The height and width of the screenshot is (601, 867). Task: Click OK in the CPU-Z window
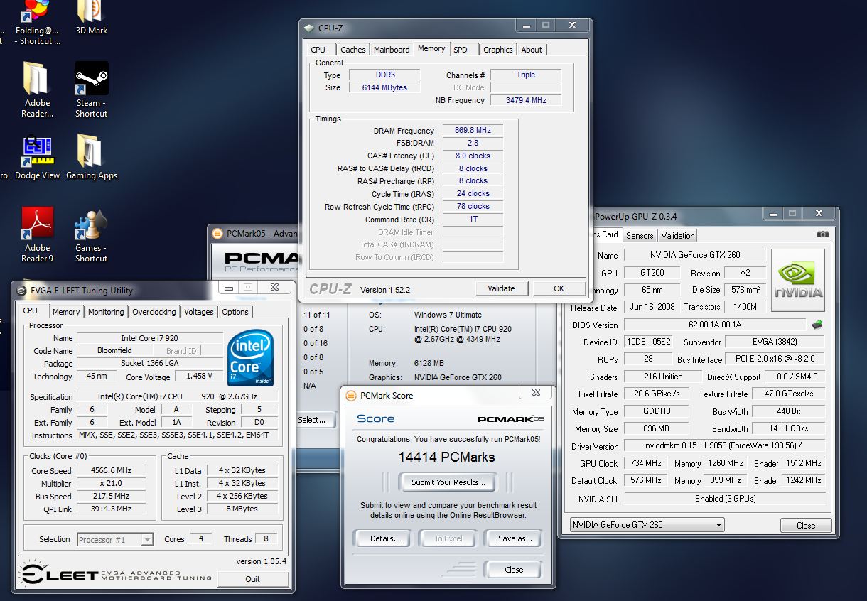[559, 288]
